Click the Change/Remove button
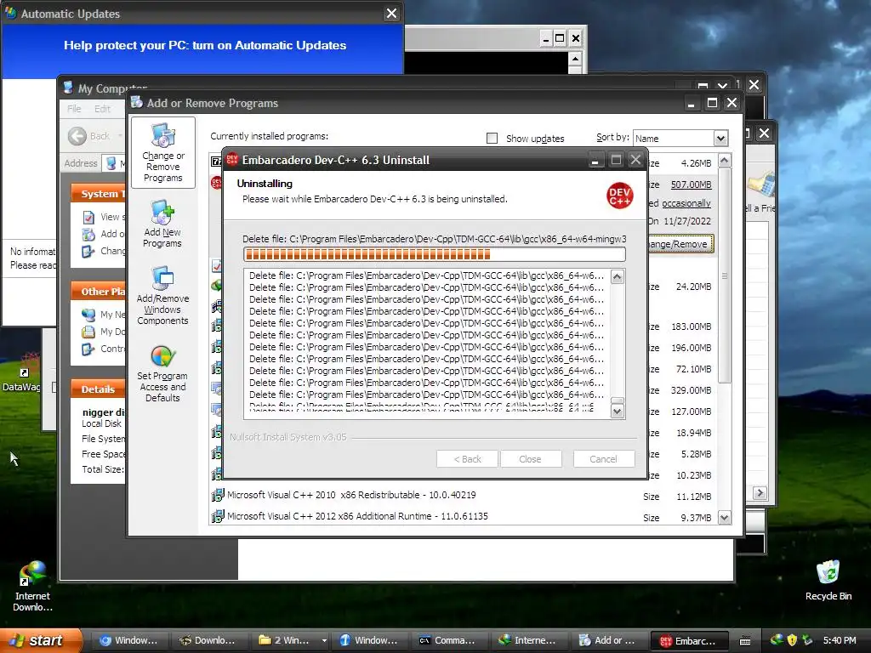The height and width of the screenshot is (653, 871). (x=681, y=244)
